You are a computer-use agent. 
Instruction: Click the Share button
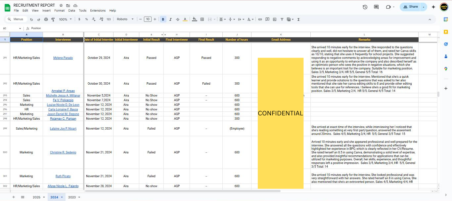click(411, 7)
